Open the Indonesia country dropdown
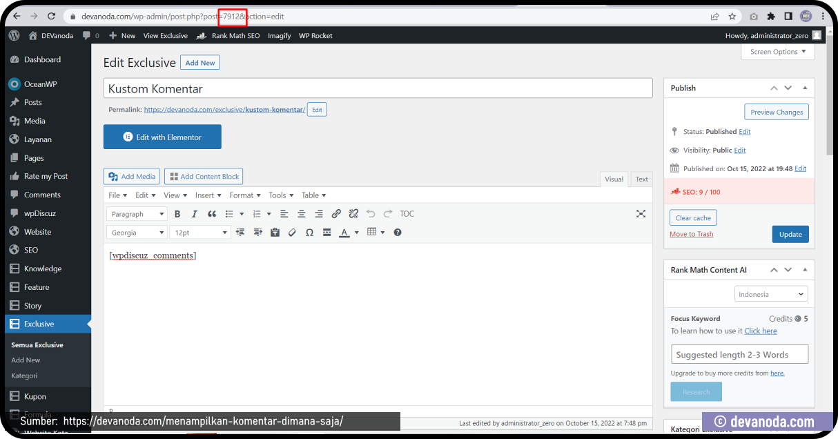Screen dimensions: 838x439 [771, 294]
